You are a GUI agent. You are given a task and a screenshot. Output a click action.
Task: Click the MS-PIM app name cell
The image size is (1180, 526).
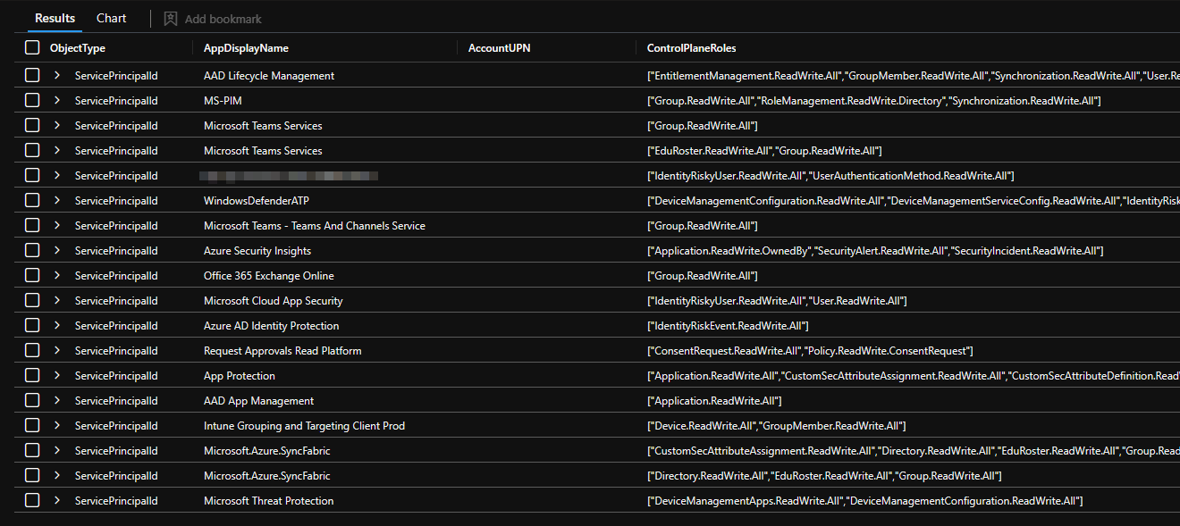223,101
